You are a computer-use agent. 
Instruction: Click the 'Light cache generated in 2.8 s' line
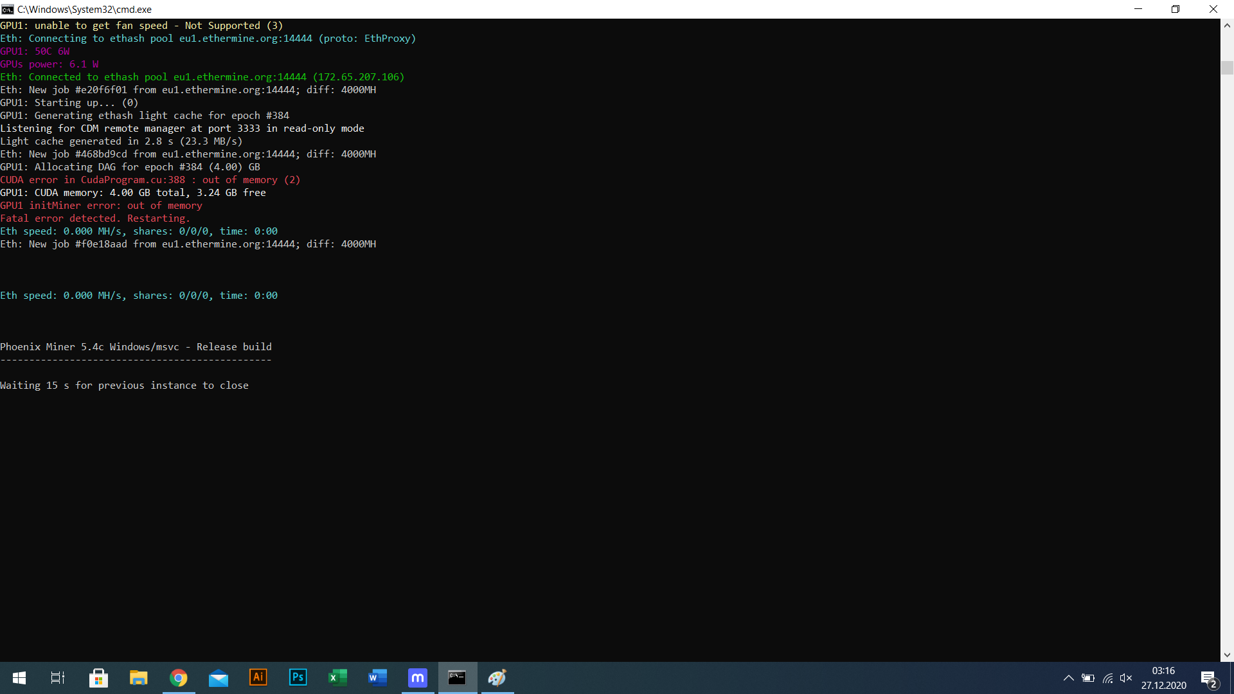tap(121, 141)
